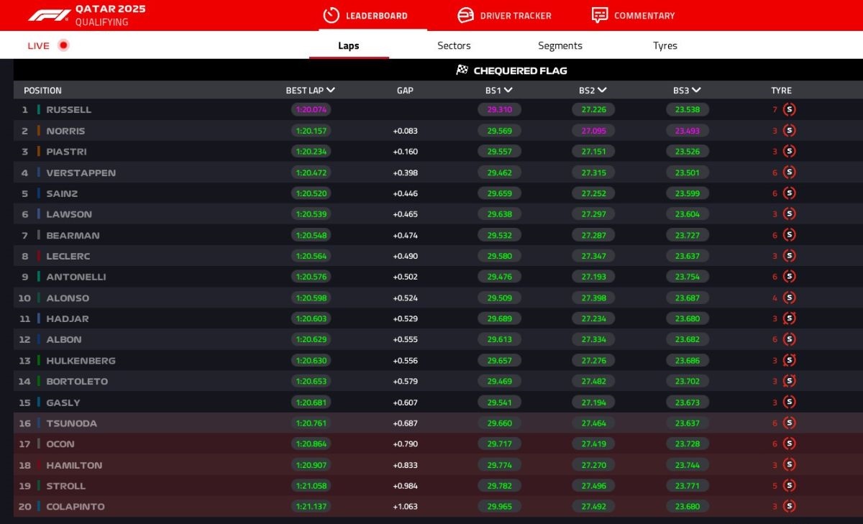Viewport: 863px width, 524px height.
Task: Expand the BEST LAP column dropdown
Action: [331, 91]
